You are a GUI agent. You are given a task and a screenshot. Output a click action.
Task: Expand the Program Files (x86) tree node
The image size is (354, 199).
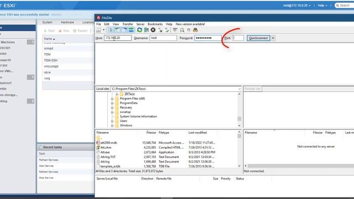pos(112,98)
